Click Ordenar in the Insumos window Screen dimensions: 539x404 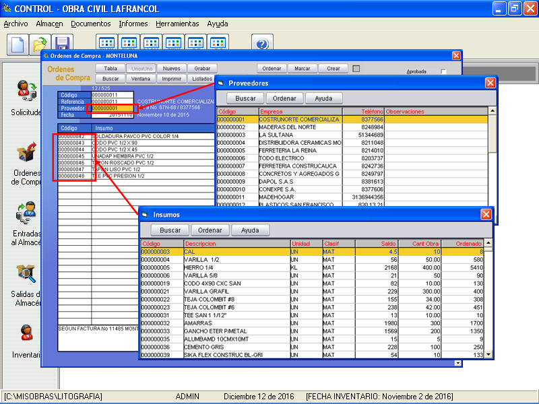pos(210,230)
